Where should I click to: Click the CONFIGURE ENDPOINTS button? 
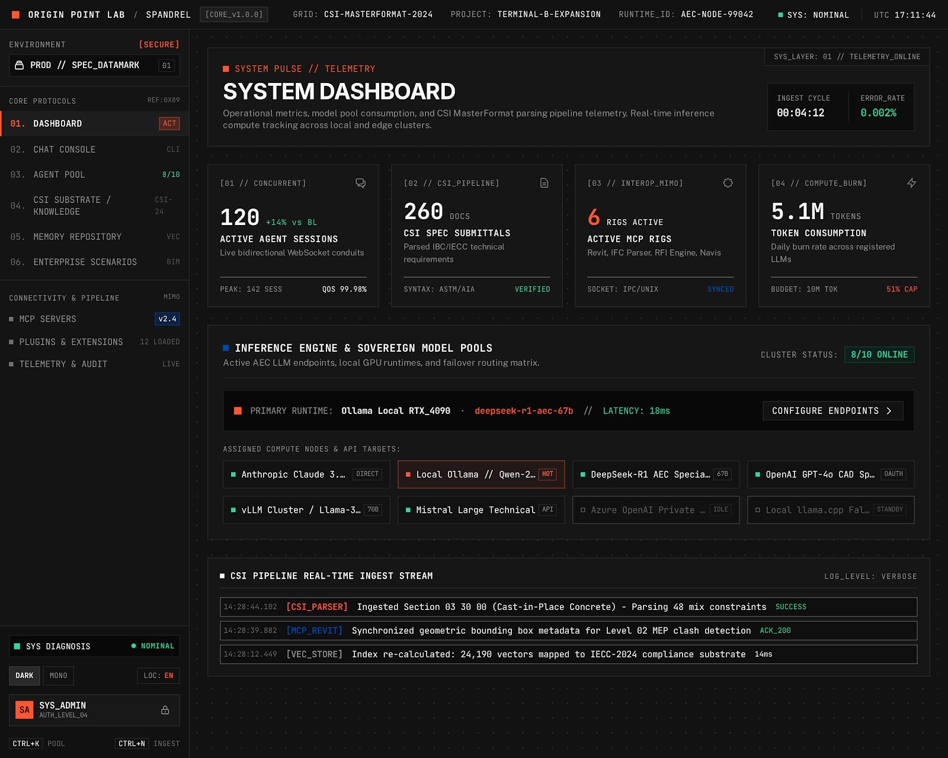pyautogui.click(x=832, y=411)
